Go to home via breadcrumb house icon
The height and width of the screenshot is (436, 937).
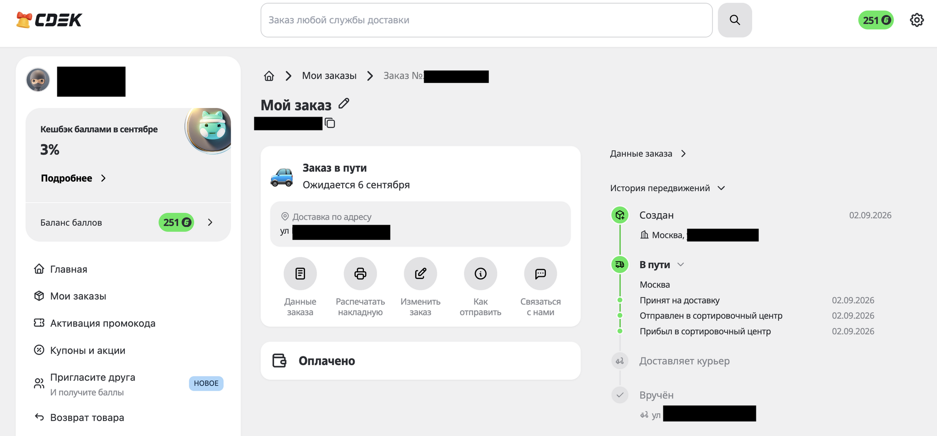pyautogui.click(x=269, y=76)
